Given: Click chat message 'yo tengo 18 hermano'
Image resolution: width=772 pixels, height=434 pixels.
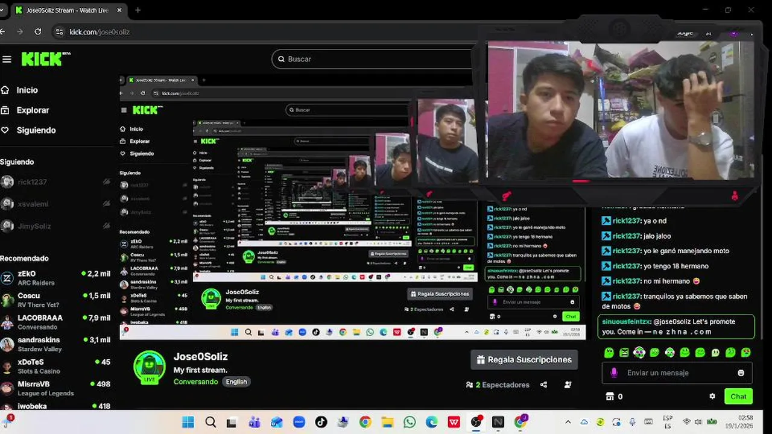Looking at the screenshot, I should click(675, 266).
